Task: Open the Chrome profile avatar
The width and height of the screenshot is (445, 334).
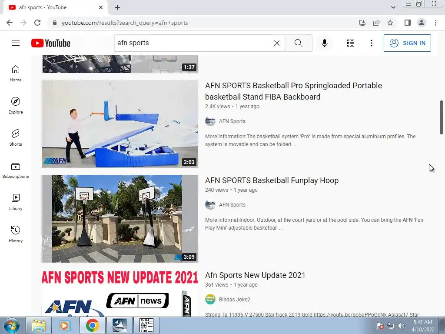Action: [422, 23]
